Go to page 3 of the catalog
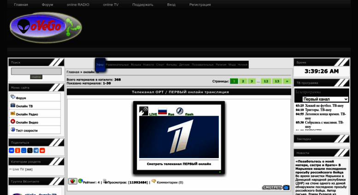Screen dimensions: 358x195 tap(252, 81)
